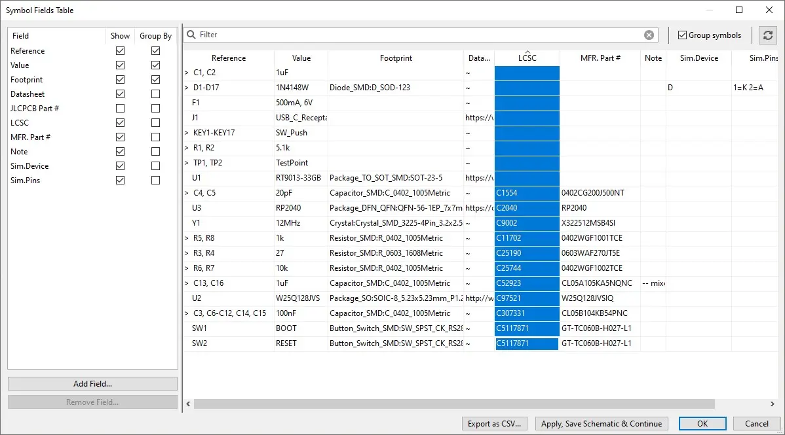Select the Datasheet field row in list
Image resolution: width=785 pixels, height=435 pixels.
92,94
